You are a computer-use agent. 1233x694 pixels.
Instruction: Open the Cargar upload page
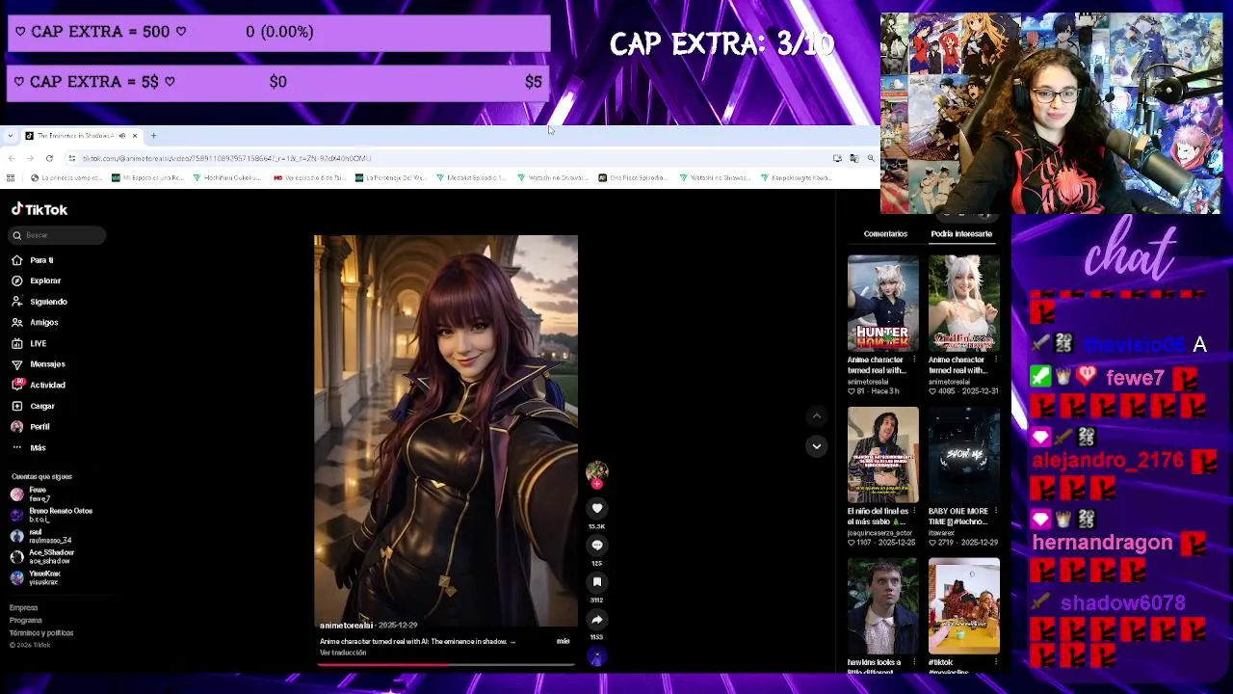34,406
